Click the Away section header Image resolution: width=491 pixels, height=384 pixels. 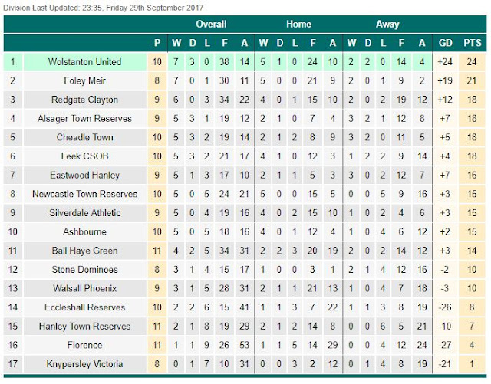(x=387, y=25)
